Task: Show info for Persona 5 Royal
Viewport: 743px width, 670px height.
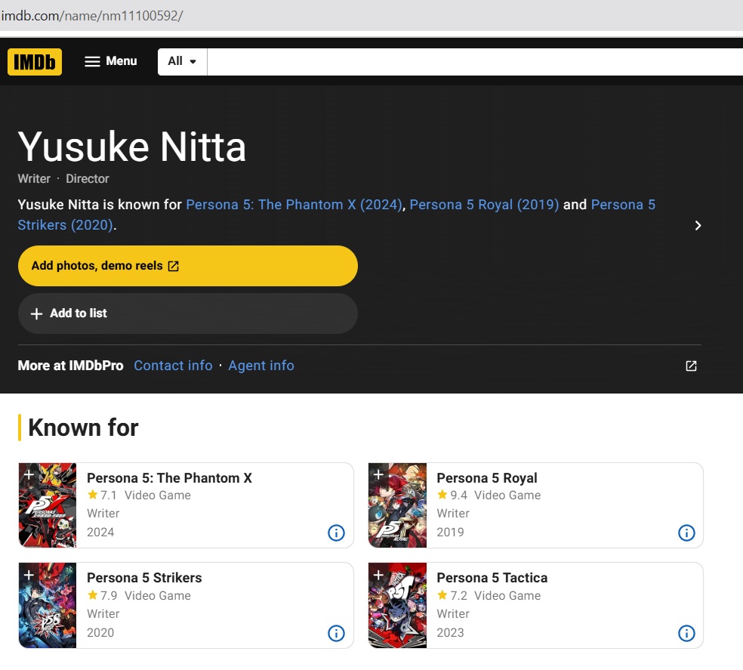Action: tap(686, 533)
